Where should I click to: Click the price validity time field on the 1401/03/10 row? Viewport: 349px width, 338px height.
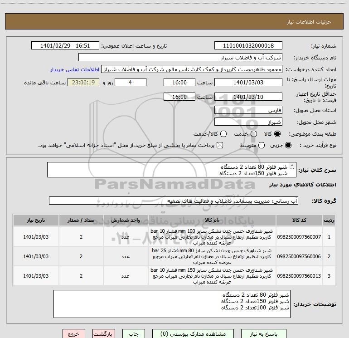coord(179,97)
